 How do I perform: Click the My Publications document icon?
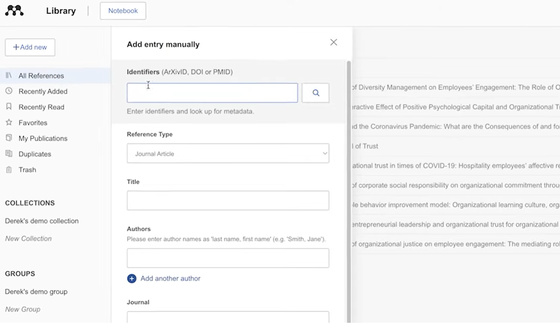tap(9, 138)
